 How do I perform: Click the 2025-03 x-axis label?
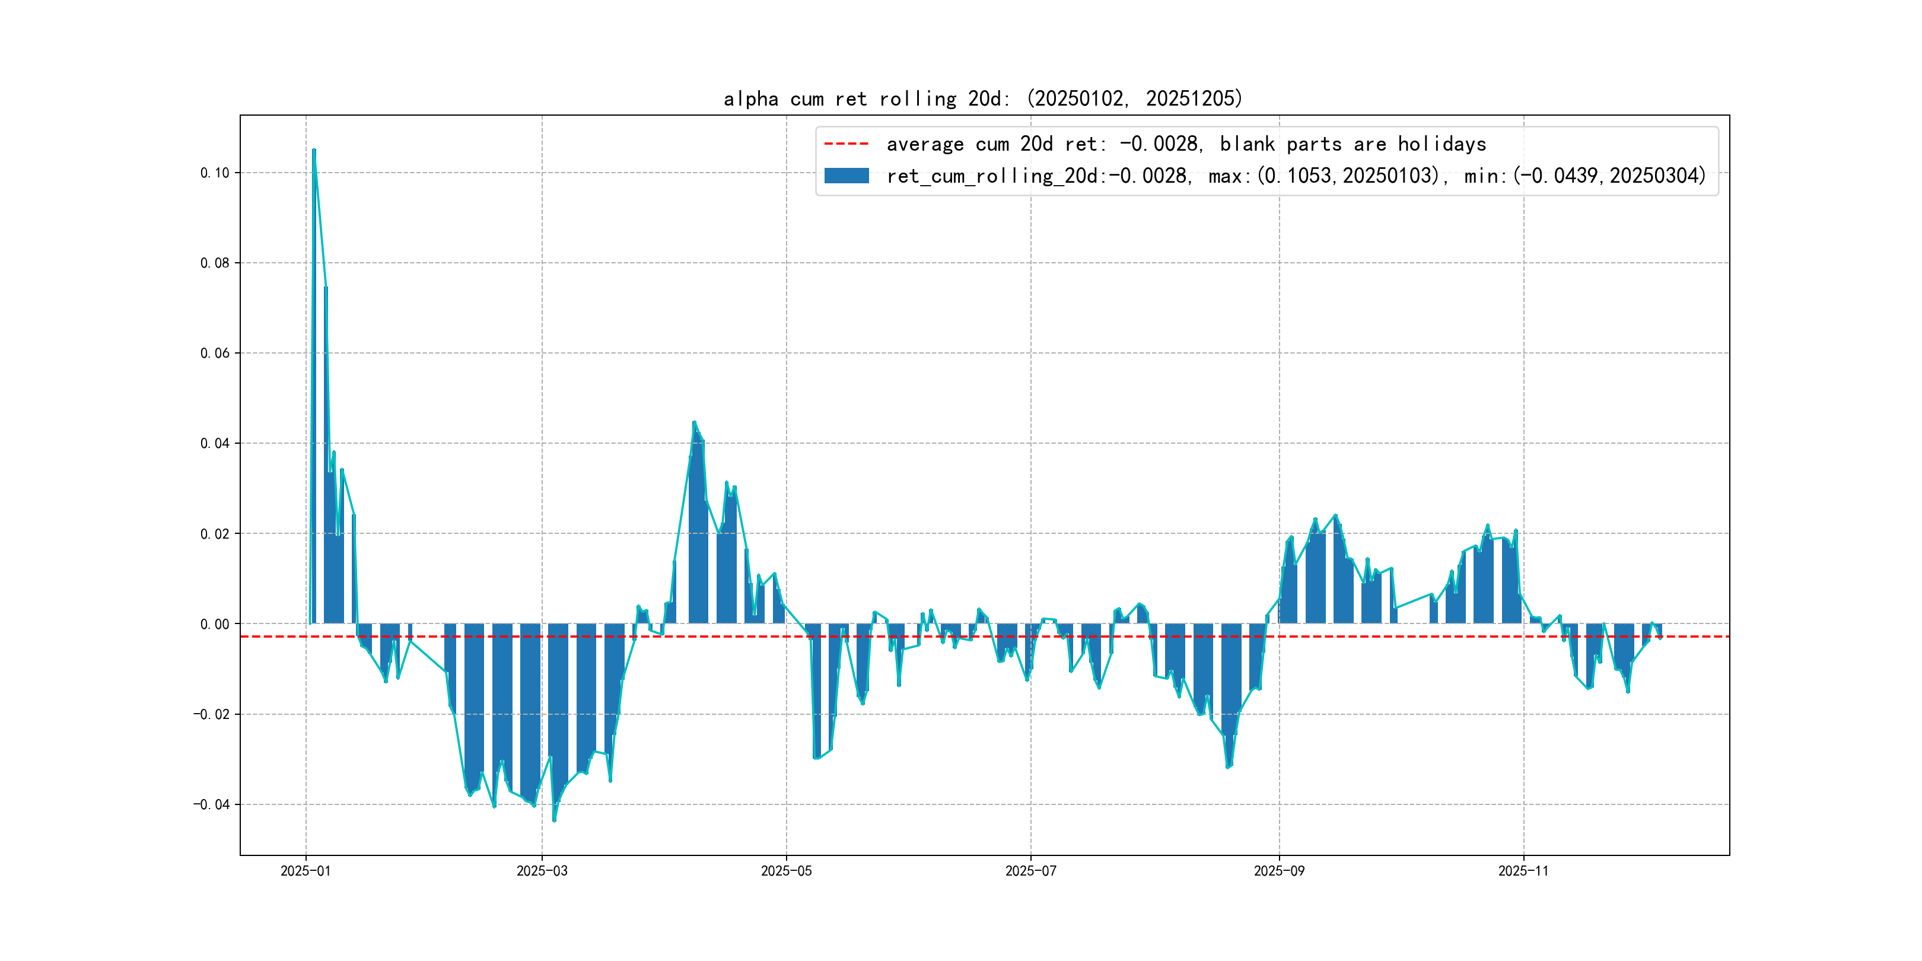[x=542, y=871]
